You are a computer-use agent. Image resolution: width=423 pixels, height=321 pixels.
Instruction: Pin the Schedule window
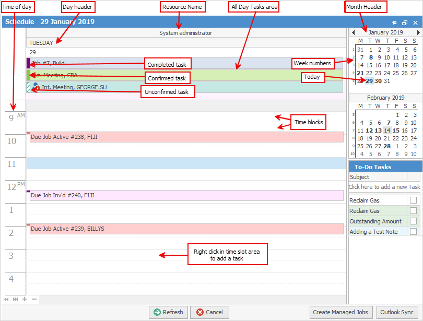pyautogui.click(x=394, y=22)
